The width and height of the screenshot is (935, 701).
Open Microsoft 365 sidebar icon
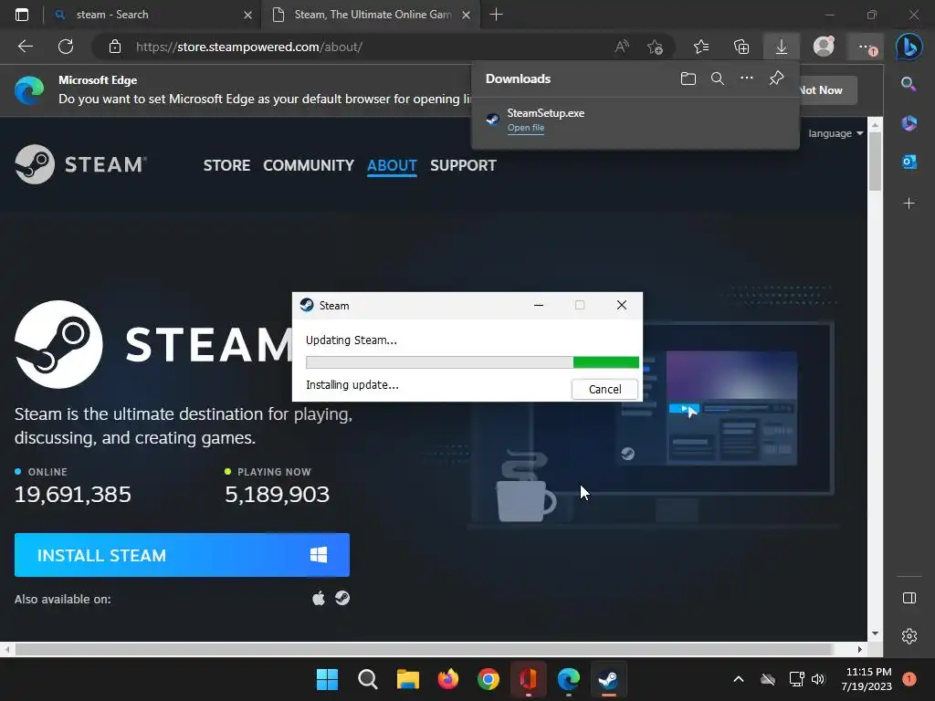[909, 123]
